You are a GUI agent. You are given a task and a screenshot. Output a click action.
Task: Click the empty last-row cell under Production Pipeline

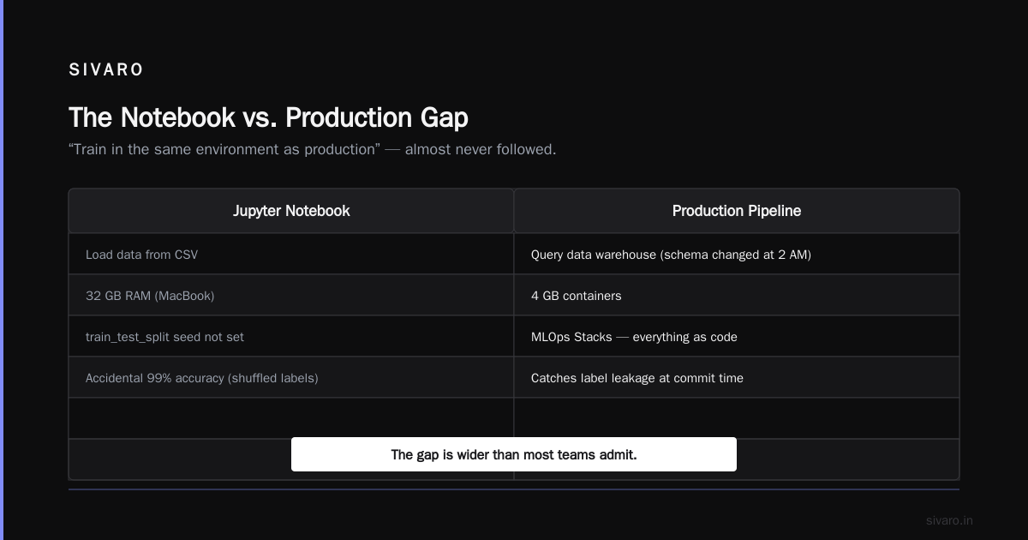(x=848, y=459)
